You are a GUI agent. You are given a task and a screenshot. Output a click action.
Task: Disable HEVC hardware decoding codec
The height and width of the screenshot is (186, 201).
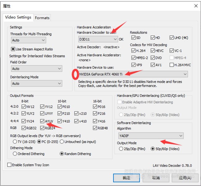click(x=153, y=51)
